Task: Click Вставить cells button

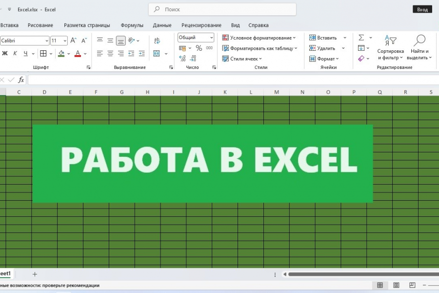Action: (323, 38)
